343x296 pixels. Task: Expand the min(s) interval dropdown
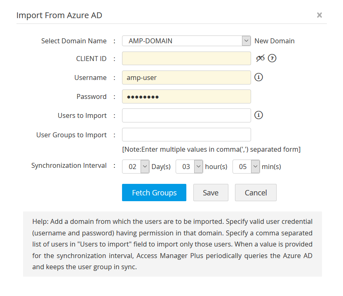click(x=255, y=167)
